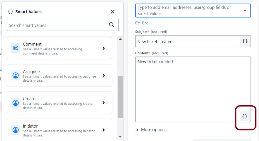
Task: Expand the Creator smart values chevron
Action: click(103, 103)
